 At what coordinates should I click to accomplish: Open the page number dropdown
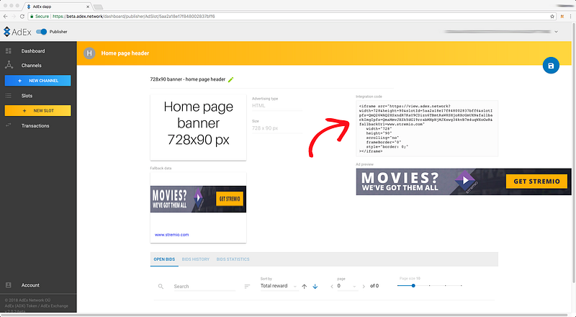point(347,286)
